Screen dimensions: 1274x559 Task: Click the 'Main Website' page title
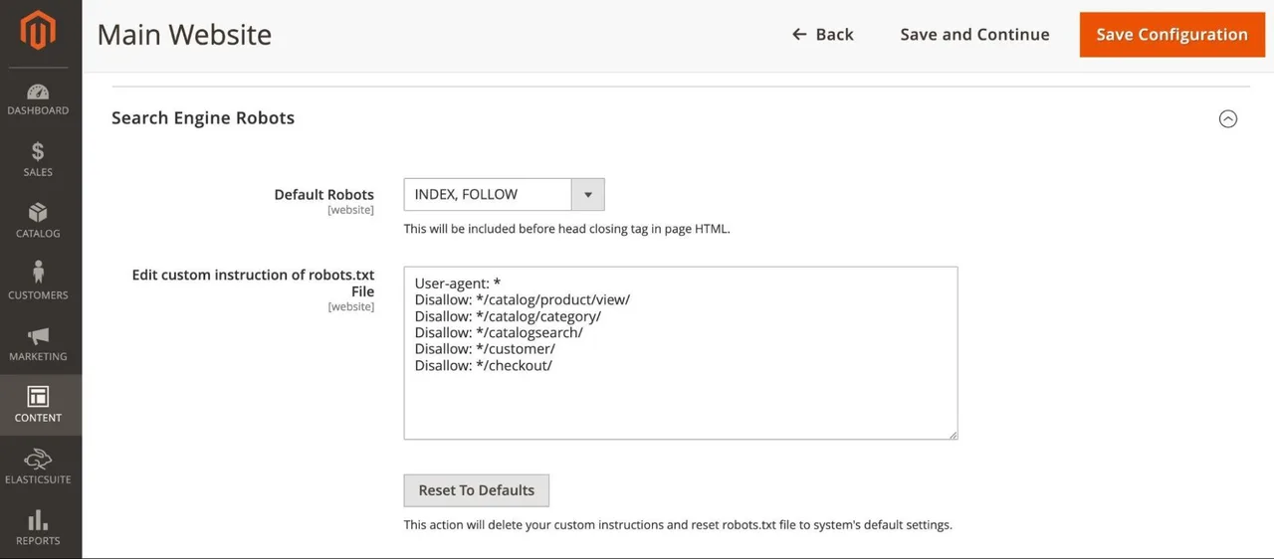[184, 35]
